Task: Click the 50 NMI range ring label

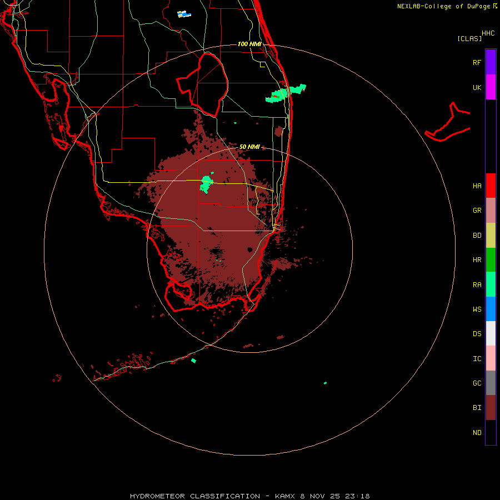Action: pyautogui.click(x=249, y=147)
